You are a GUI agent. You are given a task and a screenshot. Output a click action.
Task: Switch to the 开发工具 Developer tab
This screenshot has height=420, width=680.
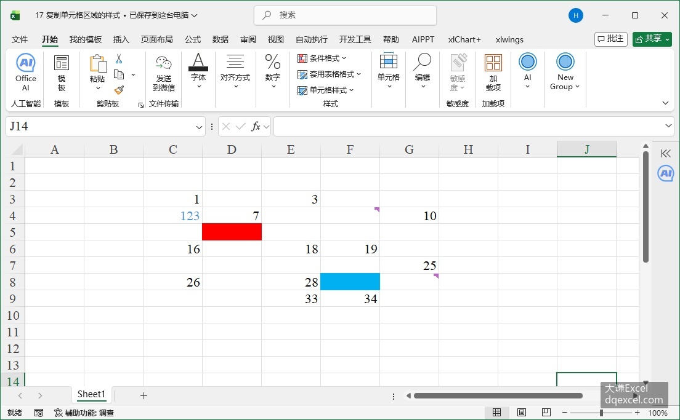(355, 39)
